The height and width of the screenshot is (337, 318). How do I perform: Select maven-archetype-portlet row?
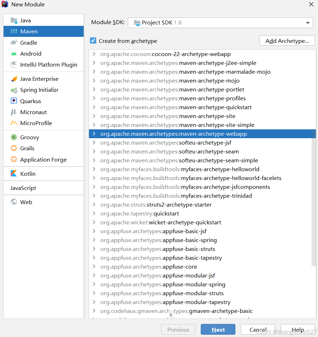tap(202, 89)
